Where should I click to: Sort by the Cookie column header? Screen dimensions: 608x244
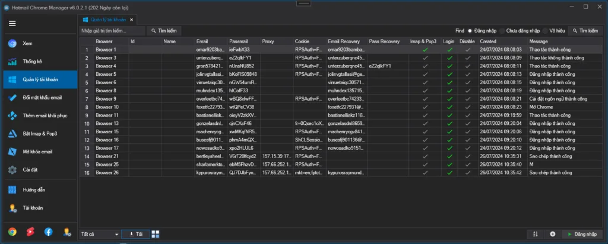(309, 41)
